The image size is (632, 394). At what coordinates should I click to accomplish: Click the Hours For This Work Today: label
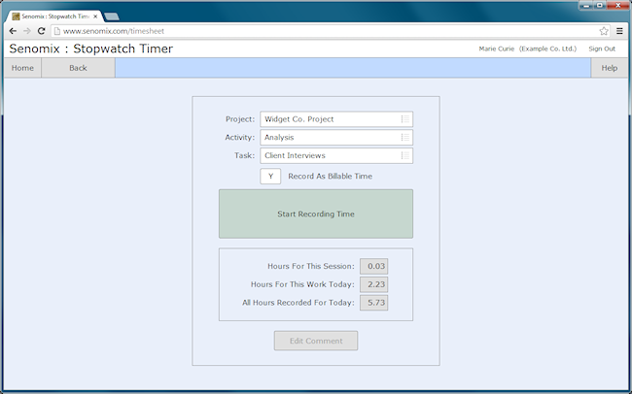pos(302,284)
